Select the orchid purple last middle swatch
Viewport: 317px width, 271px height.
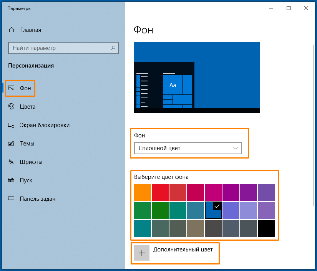(266, 210)
